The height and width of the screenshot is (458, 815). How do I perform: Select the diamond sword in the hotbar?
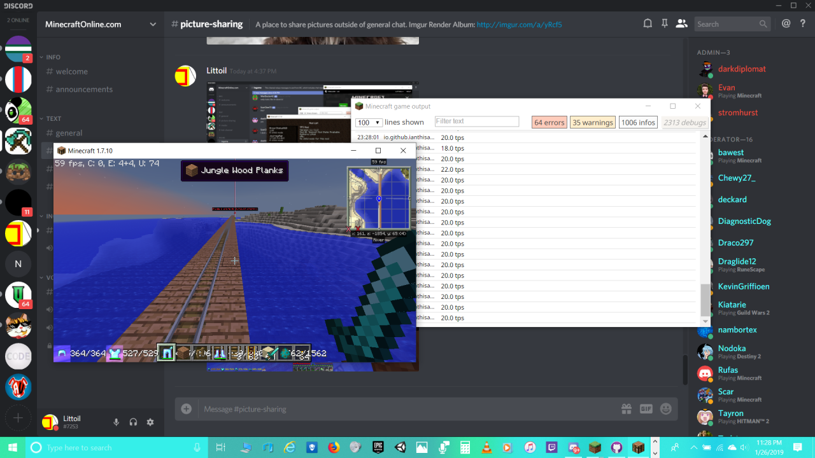tap(269, 353)
